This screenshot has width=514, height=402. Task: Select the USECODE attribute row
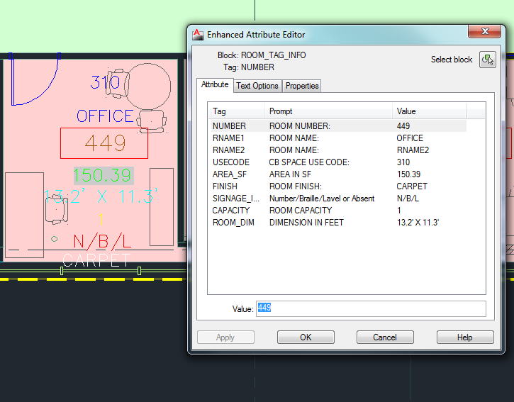point(338,162)
